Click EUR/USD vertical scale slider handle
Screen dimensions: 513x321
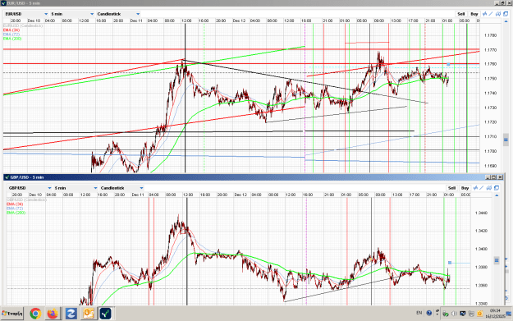(506, 140)
